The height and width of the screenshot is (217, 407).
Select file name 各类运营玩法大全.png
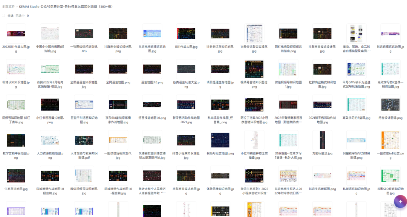[x=186, y=84]
